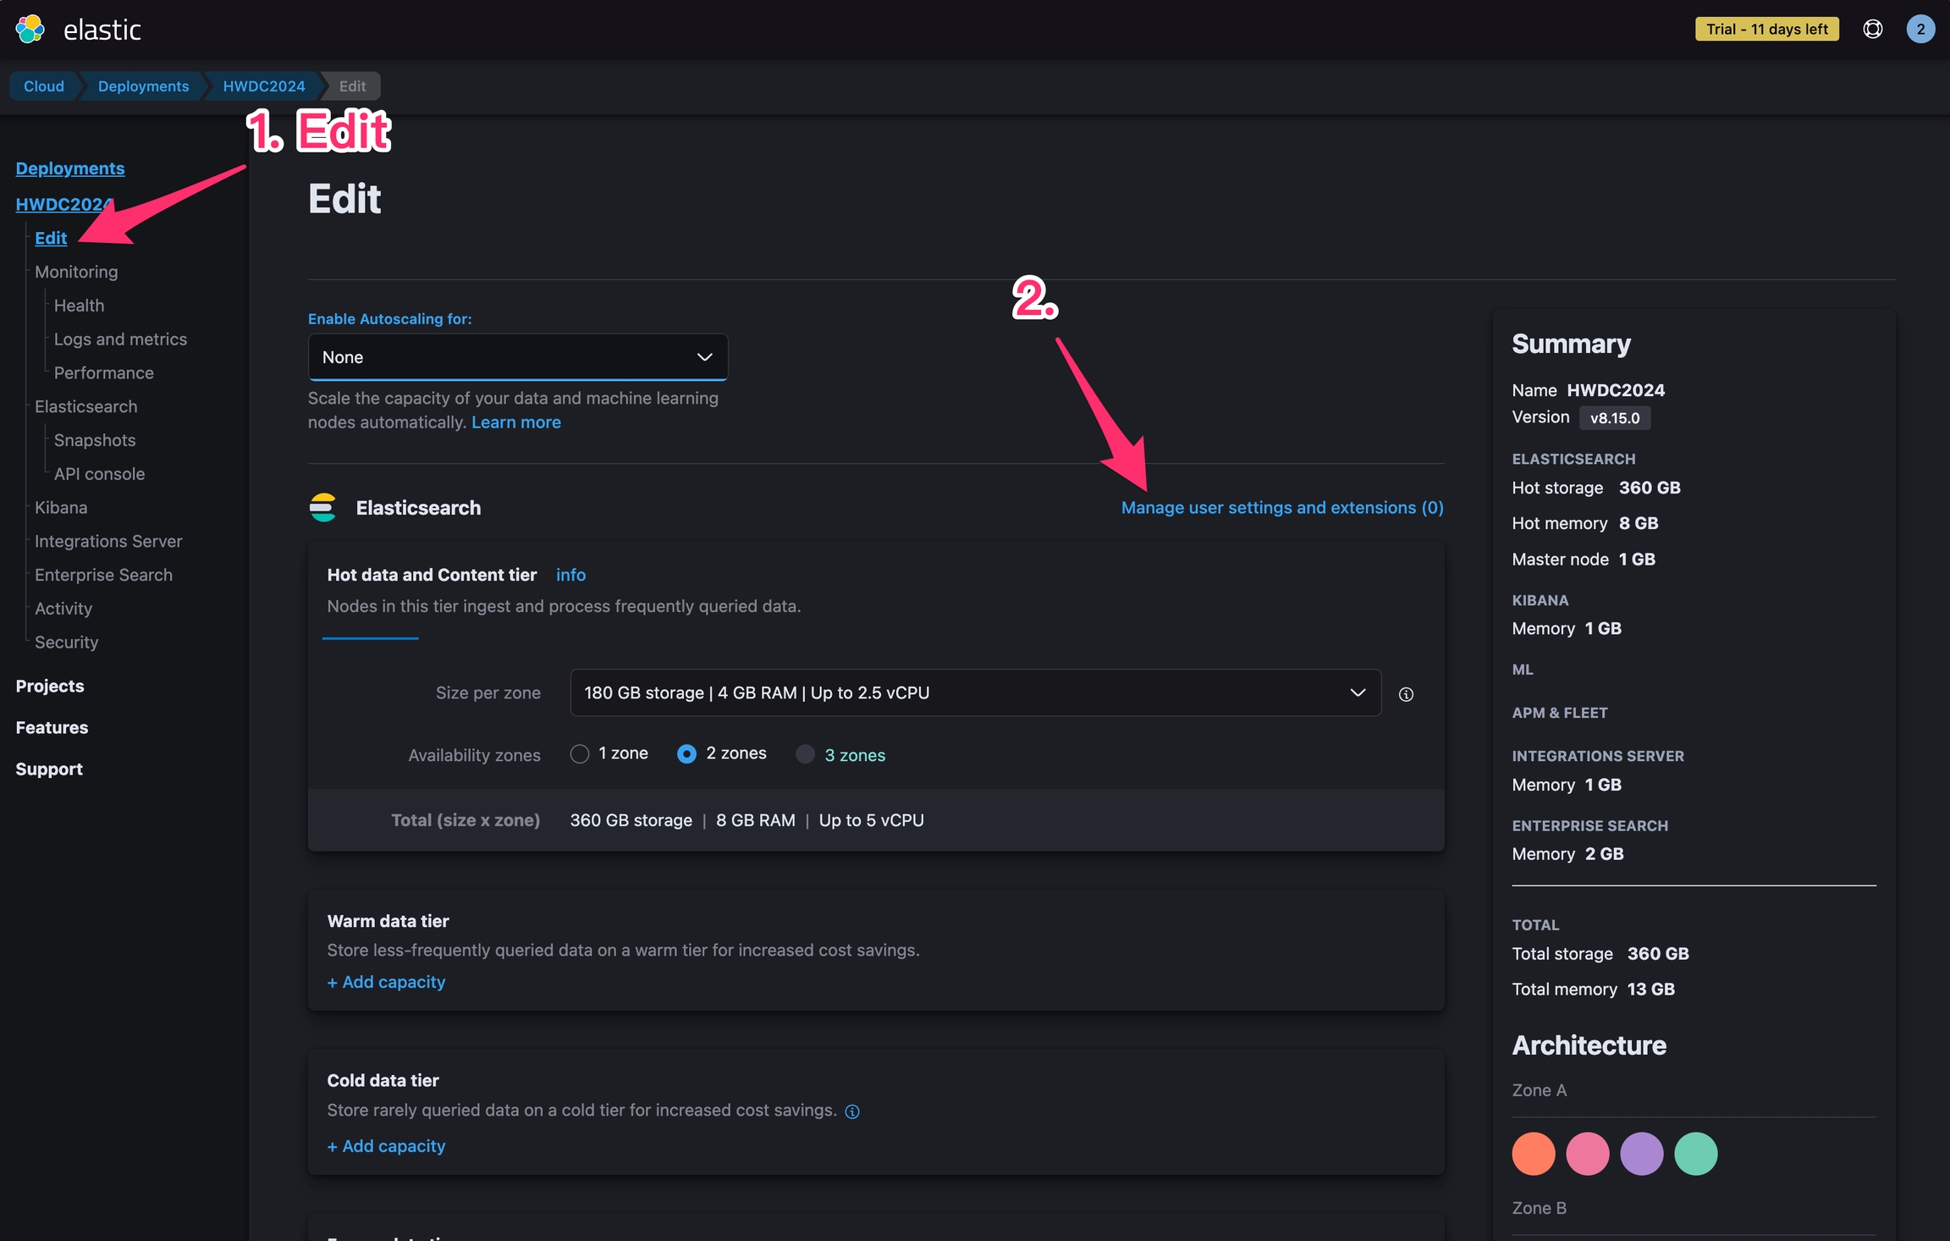Select the 1 zone radio option
Viewport: 1950px width, 1241px height.
coord(579,753)
